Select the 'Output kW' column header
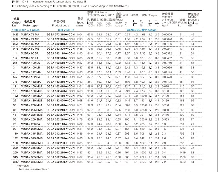The width and height of the screenshot is (218, 172). tap(16, 22)
